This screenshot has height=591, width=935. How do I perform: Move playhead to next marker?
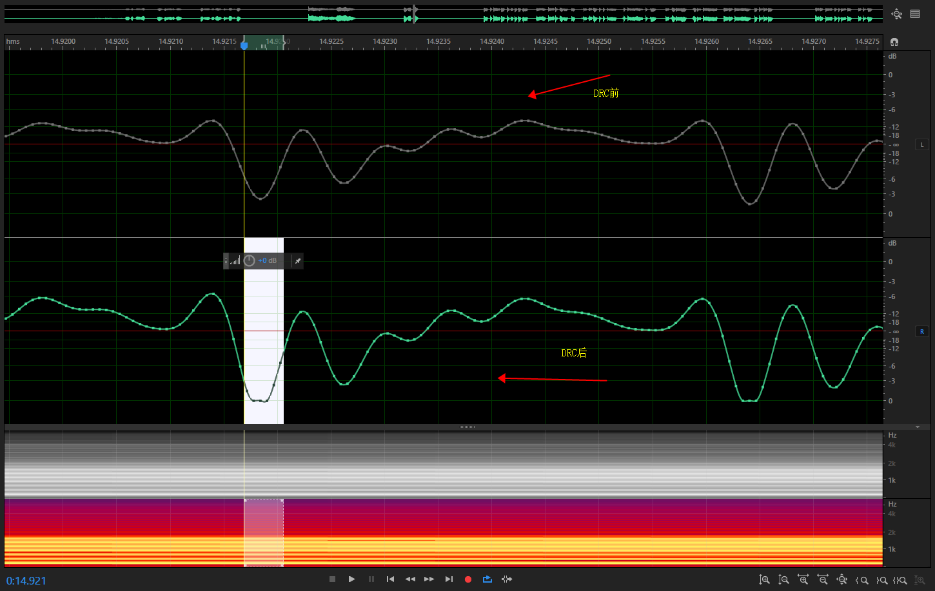coord(449,579)
